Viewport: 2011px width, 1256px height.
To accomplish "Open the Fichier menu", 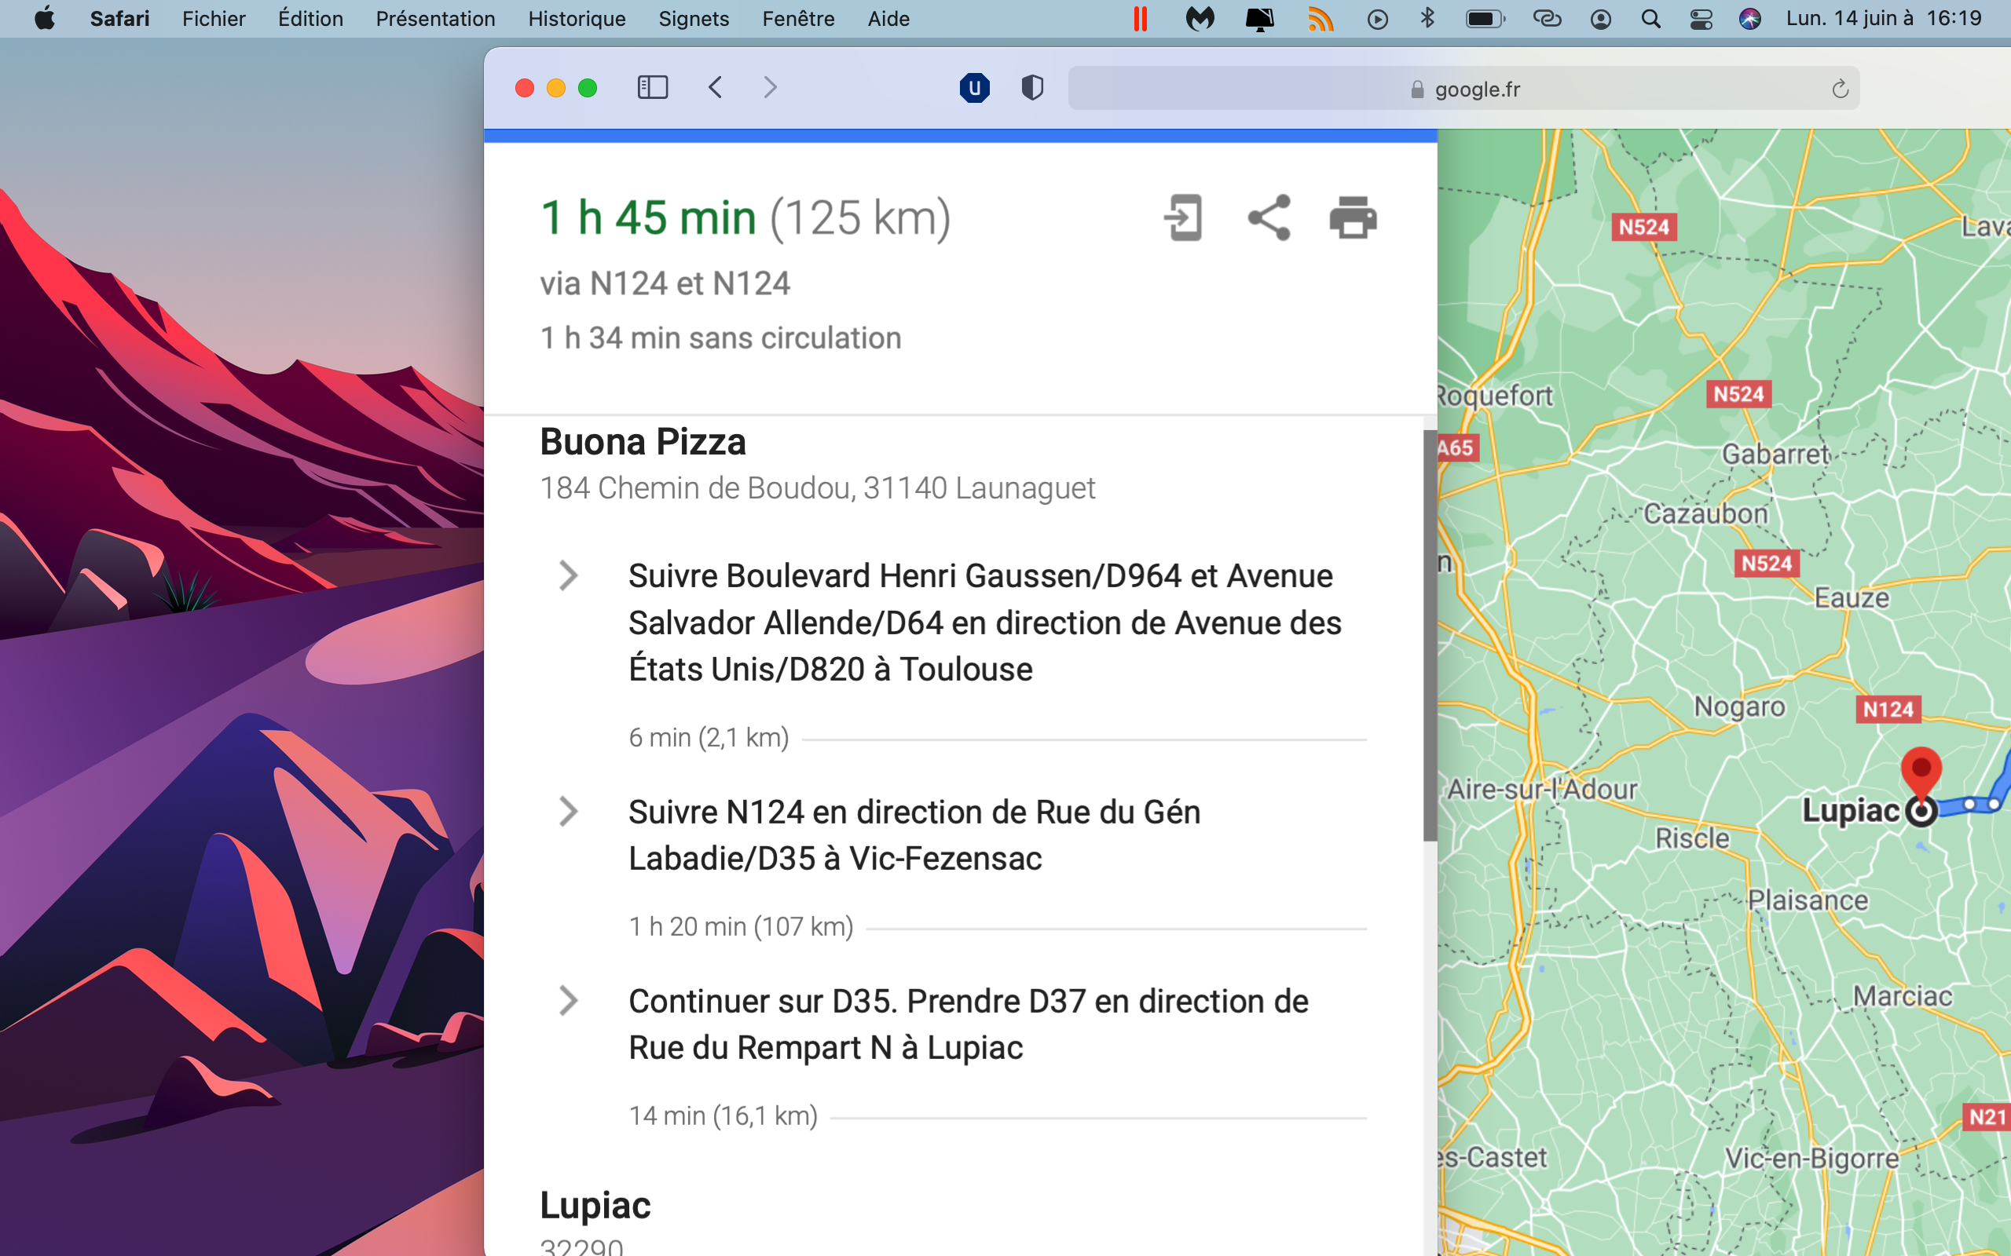I will point(214,18).
